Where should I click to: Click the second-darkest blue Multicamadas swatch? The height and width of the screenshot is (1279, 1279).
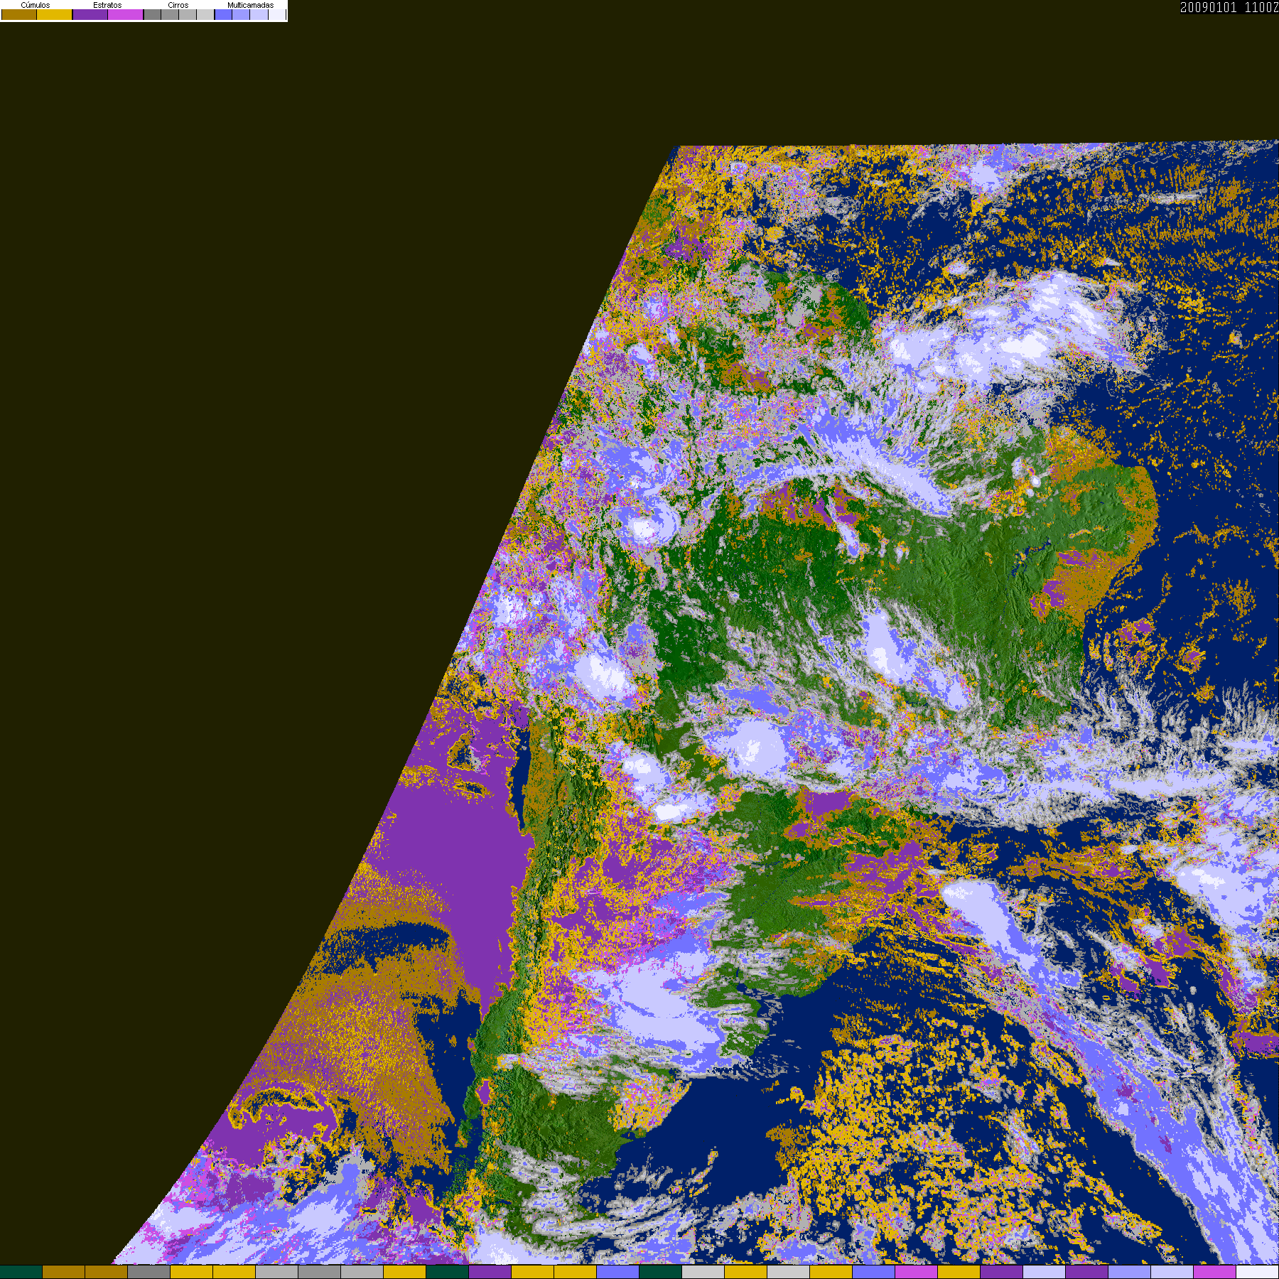(241, 14)
